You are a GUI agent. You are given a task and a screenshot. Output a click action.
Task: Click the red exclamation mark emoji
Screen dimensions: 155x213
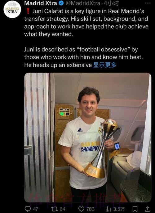pyautogui.click(x=28, y=11)
